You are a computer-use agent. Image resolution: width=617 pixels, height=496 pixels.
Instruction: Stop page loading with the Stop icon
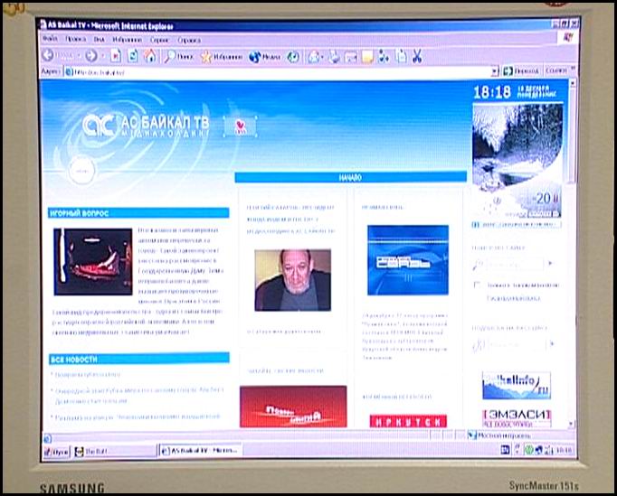coord(116,56)
